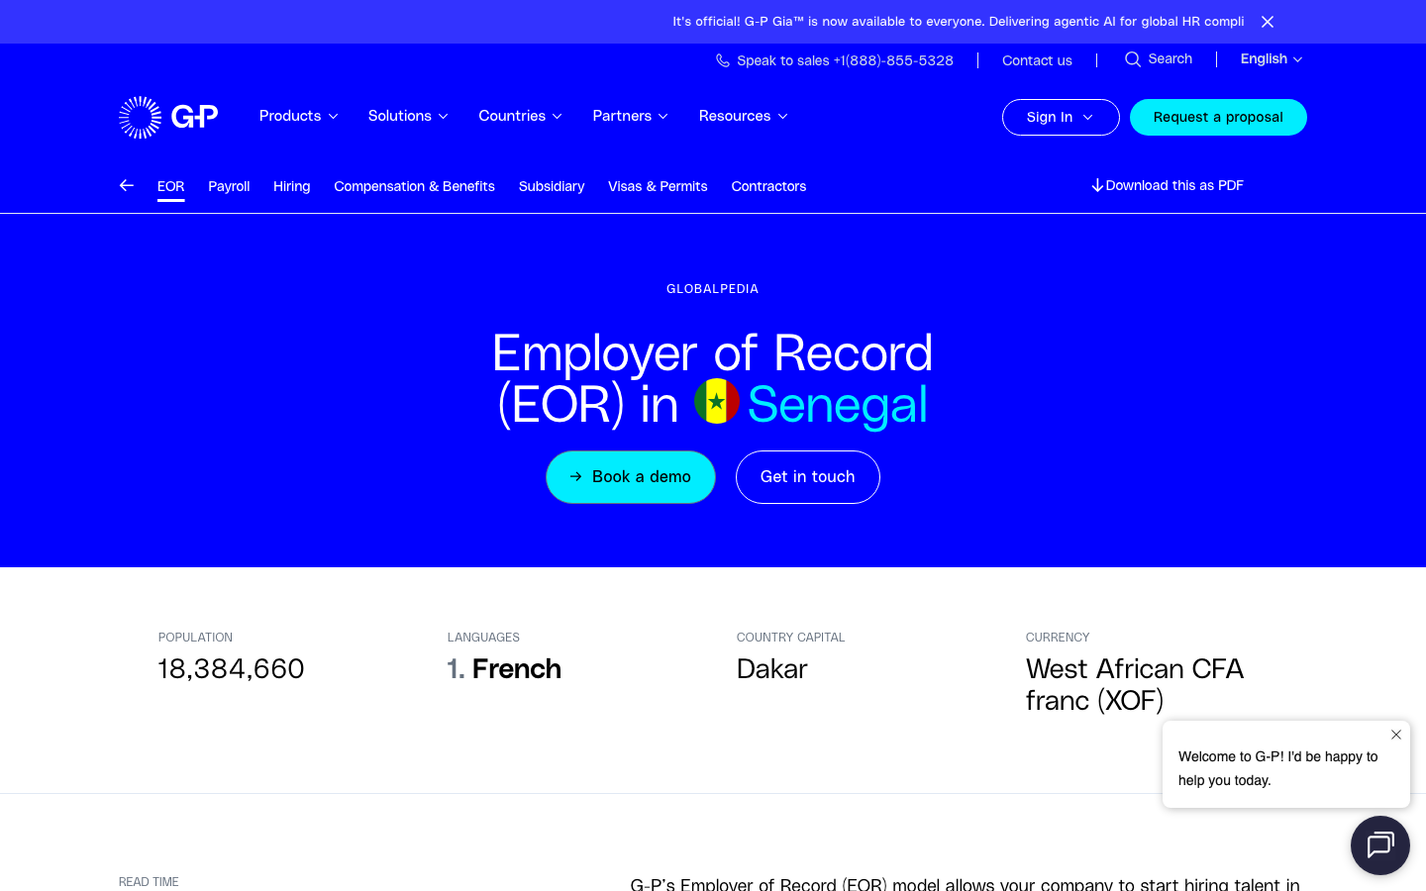This screenshot has width=1426, height=891.
Task: Open the Contact us link
Action: pos(1037,60)
